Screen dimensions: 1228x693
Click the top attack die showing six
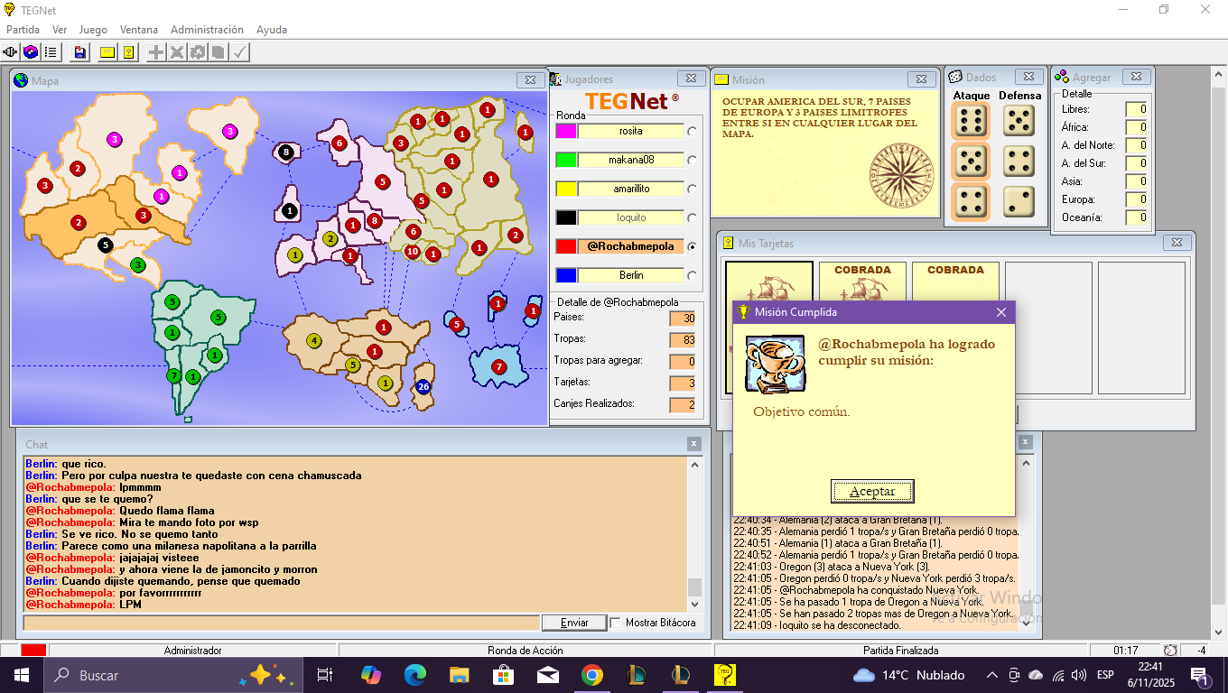pos(971,121)
